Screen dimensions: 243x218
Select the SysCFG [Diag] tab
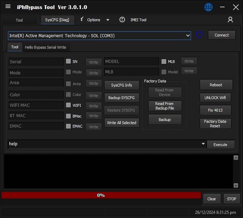click(57, 20)
